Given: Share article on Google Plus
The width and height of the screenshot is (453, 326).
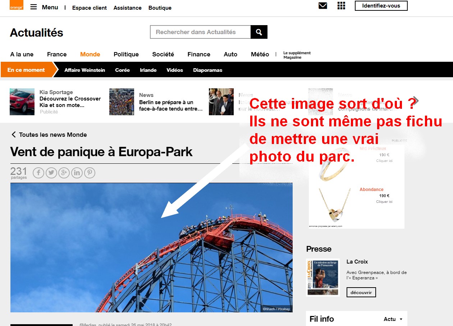Looking at the screenshot, I should point(64,173).
